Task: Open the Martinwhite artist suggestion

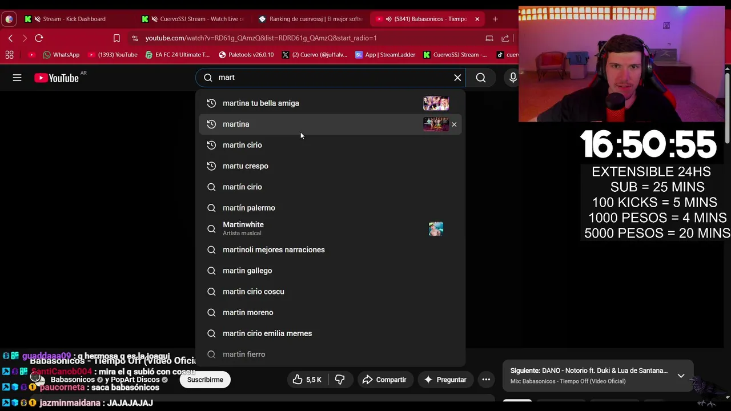Action: [x=330, y=229]
